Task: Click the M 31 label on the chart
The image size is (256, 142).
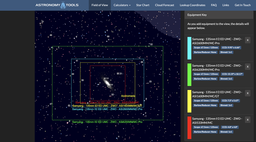Action: pos(119,74)
